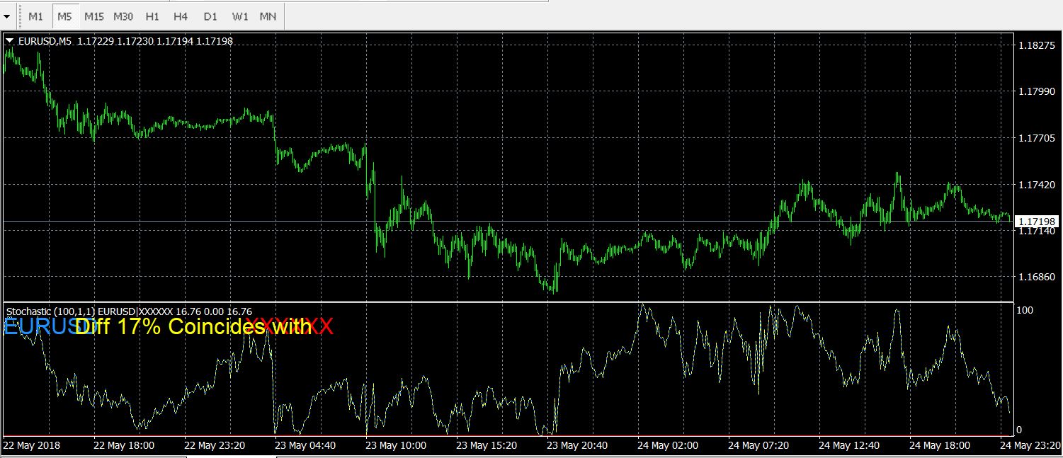Switch chart to H4 timeframe
The width and height of the screenshot is (1063, 458).
181,16
